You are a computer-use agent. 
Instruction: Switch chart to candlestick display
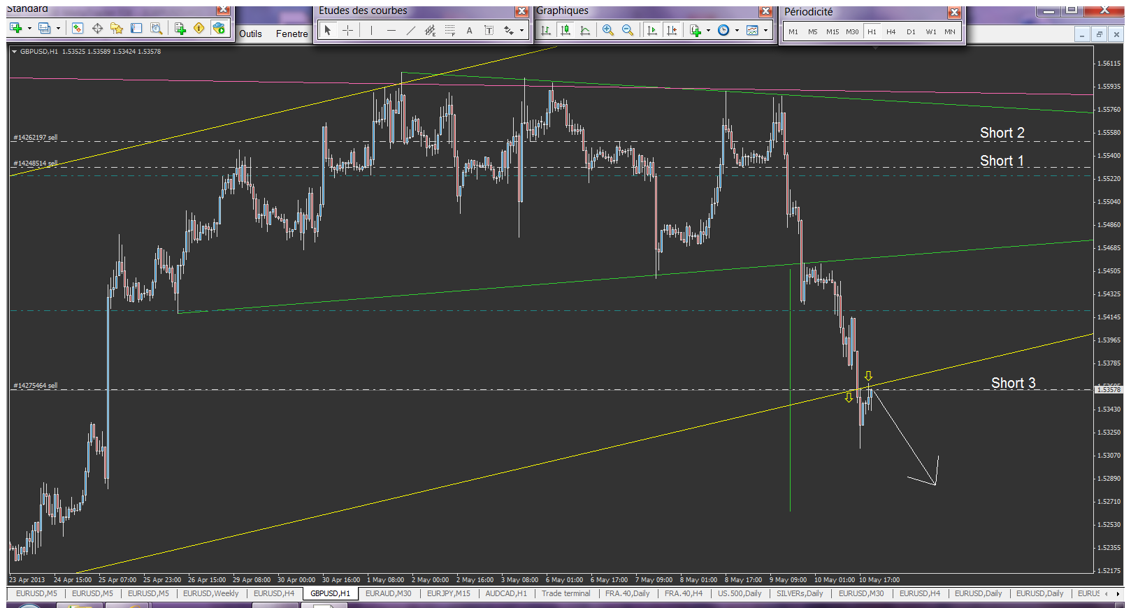pyautogui.click(x=565, y=30)
